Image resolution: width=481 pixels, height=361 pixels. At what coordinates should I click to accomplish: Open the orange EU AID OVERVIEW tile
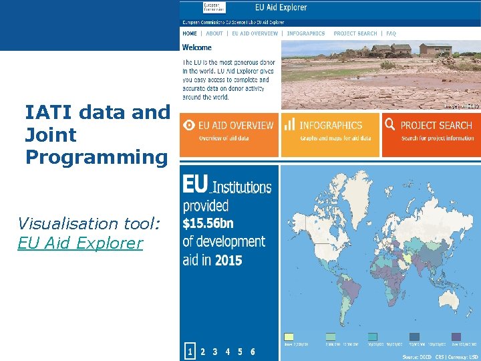point(229,135)
